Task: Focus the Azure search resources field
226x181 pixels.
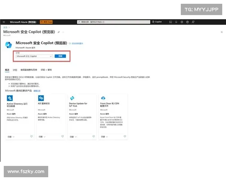Action: tap(114, 22)
